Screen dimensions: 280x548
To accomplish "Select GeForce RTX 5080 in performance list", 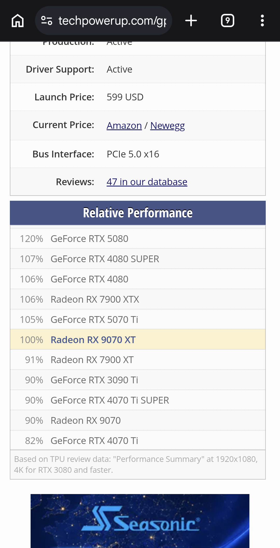I will (138, 239).
